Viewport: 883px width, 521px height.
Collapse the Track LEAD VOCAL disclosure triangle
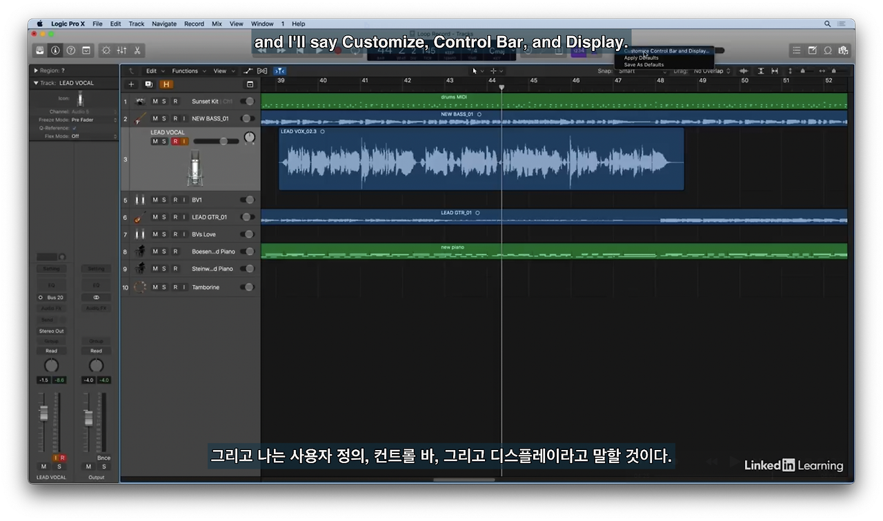pos(36,83)
